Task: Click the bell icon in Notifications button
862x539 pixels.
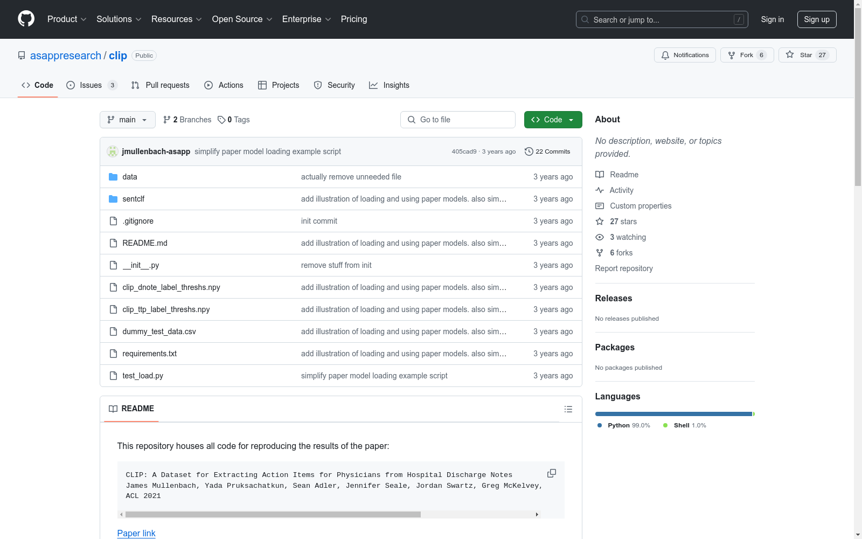Action: point(665,55)
